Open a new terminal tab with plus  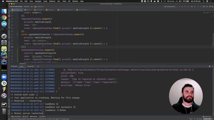[x=38, y=66]
